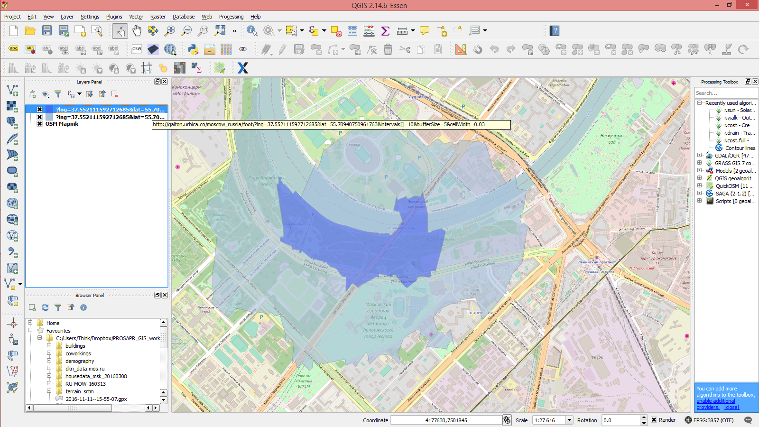Click the Zoom Out magnifier tool

tap(186, 31)
